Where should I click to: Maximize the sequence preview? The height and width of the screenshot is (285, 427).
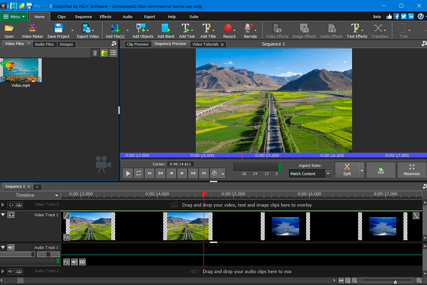[x=411, y=170]
